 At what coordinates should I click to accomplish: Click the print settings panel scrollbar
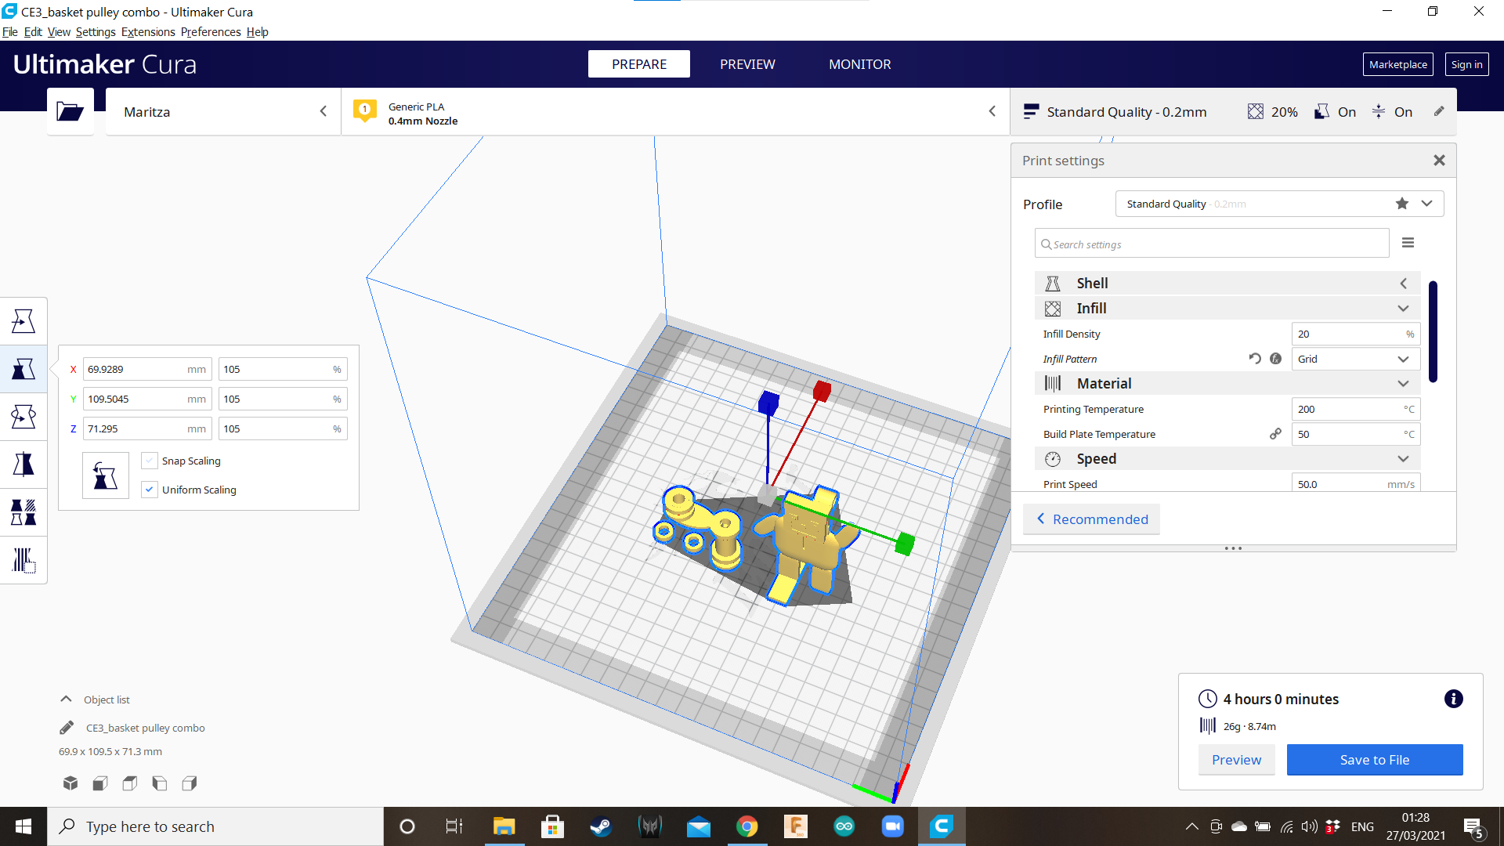1433,332
